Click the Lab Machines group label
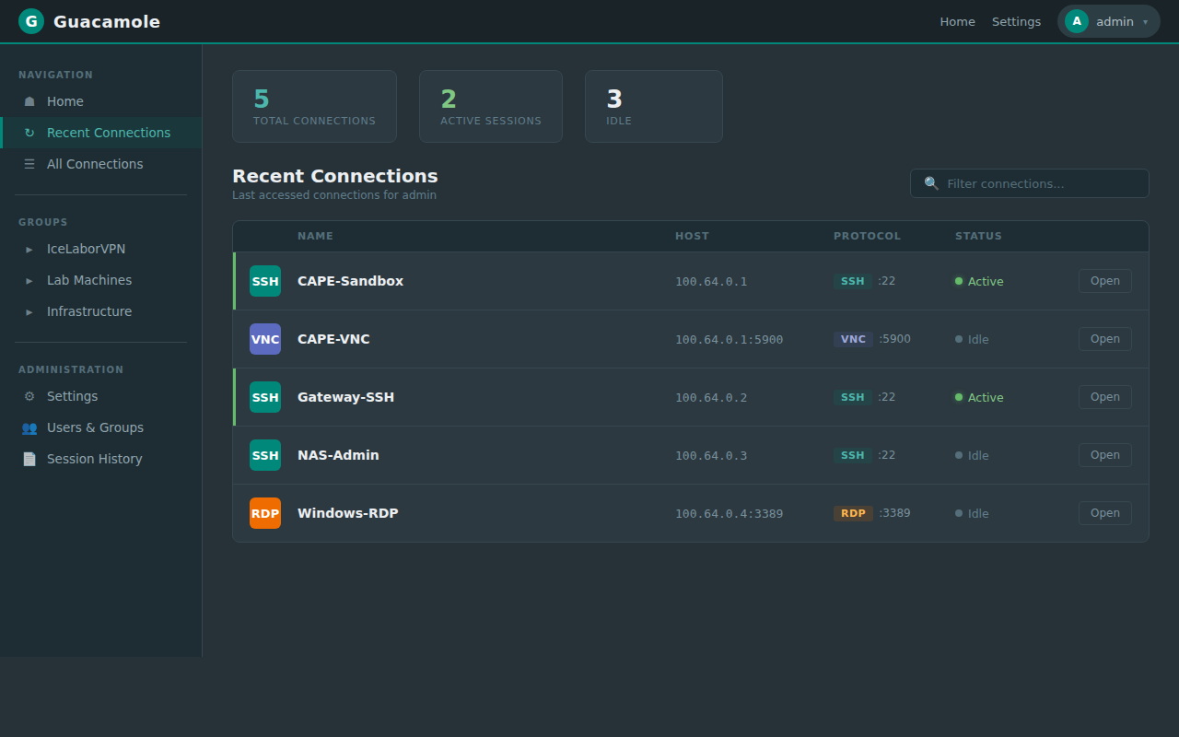1179x737 pixels. click(x=89, y=280)
